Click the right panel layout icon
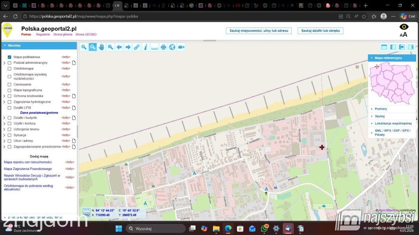Screen dimensions: 419x235 411,47
